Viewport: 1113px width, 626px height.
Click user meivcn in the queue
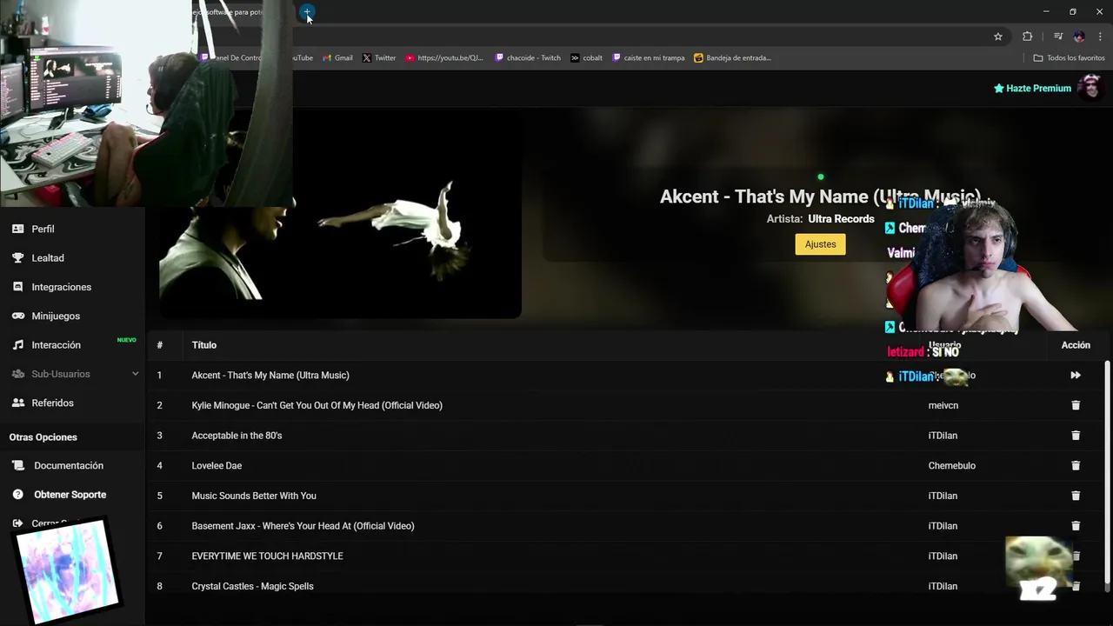pos(943,405)
